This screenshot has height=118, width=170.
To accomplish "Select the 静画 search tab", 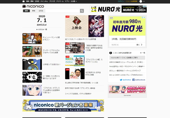I will (34, 11).
